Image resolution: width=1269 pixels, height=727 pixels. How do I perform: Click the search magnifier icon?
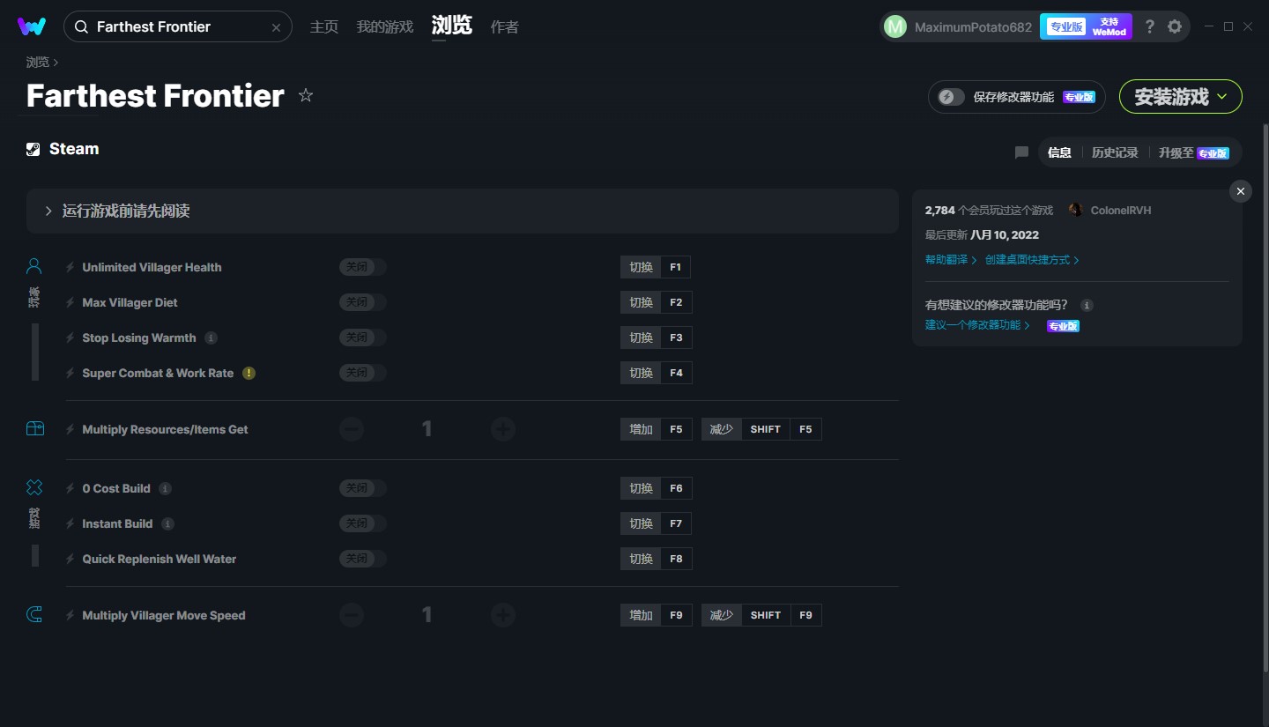click(x=81, y=27)
